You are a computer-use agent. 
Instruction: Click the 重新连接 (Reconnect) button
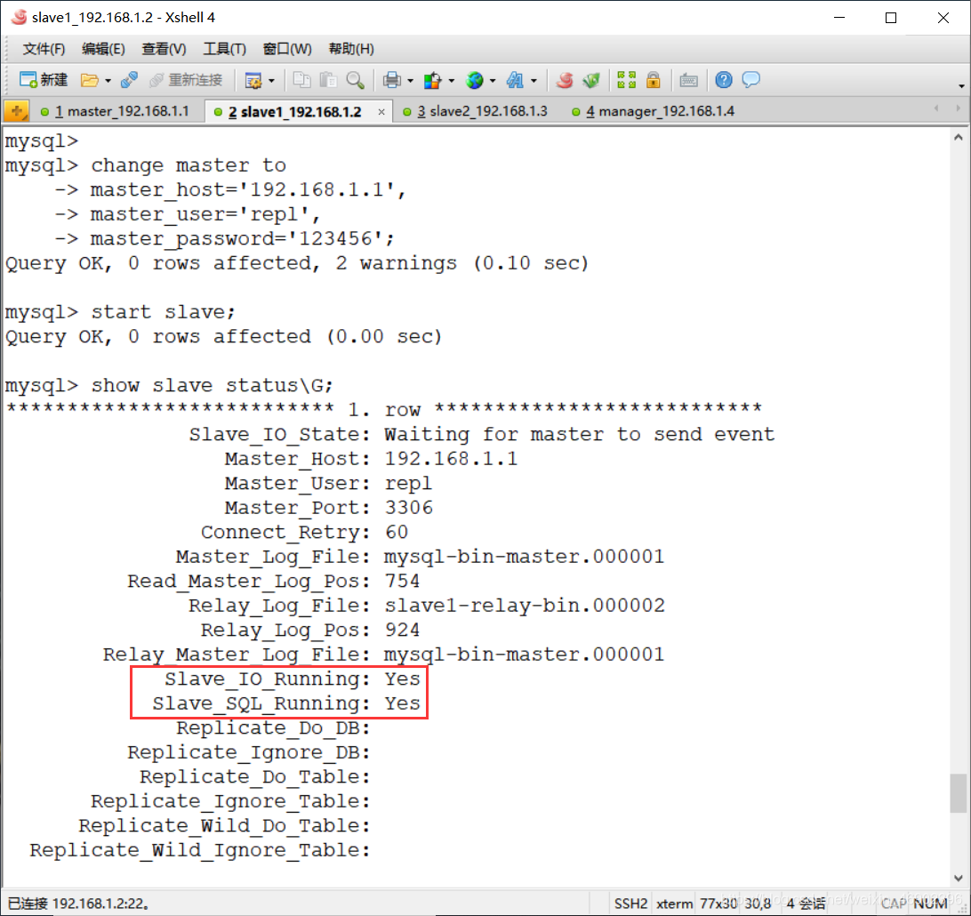click(x=186, y=80)
